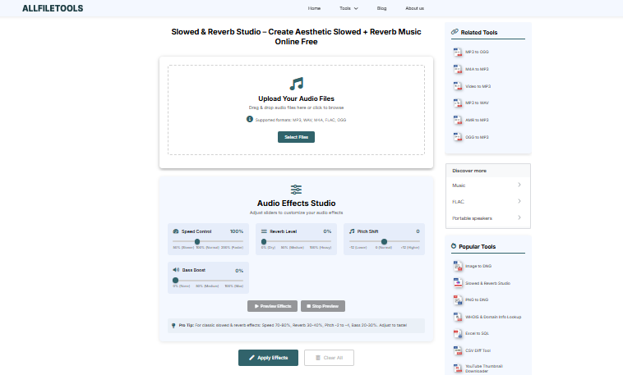
Task: Click the Bass Boost speaker icon
Action: pyautogui.click(x=176, y=270)
